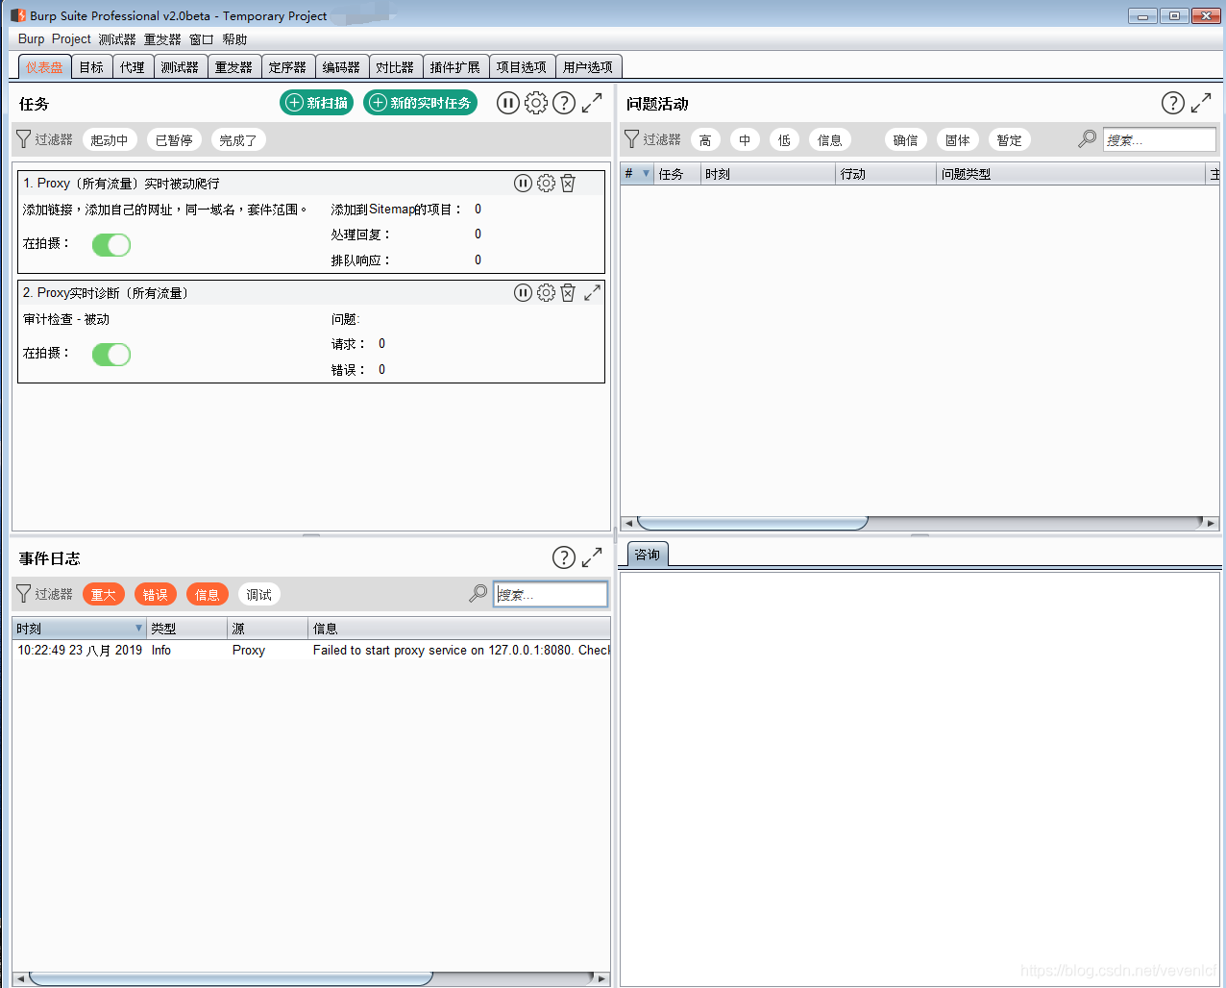This screenshot has height=988, width=1226.
Task: Delete the Proxy实时诊断 task with trash icon
Action: click(568, 293)
